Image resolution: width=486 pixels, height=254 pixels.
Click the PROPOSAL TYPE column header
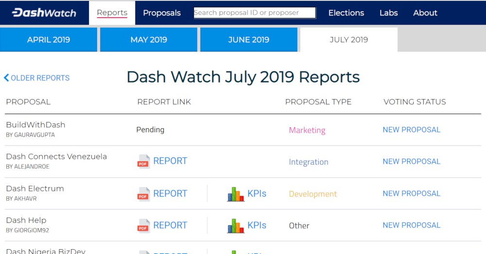pos(318,102)
